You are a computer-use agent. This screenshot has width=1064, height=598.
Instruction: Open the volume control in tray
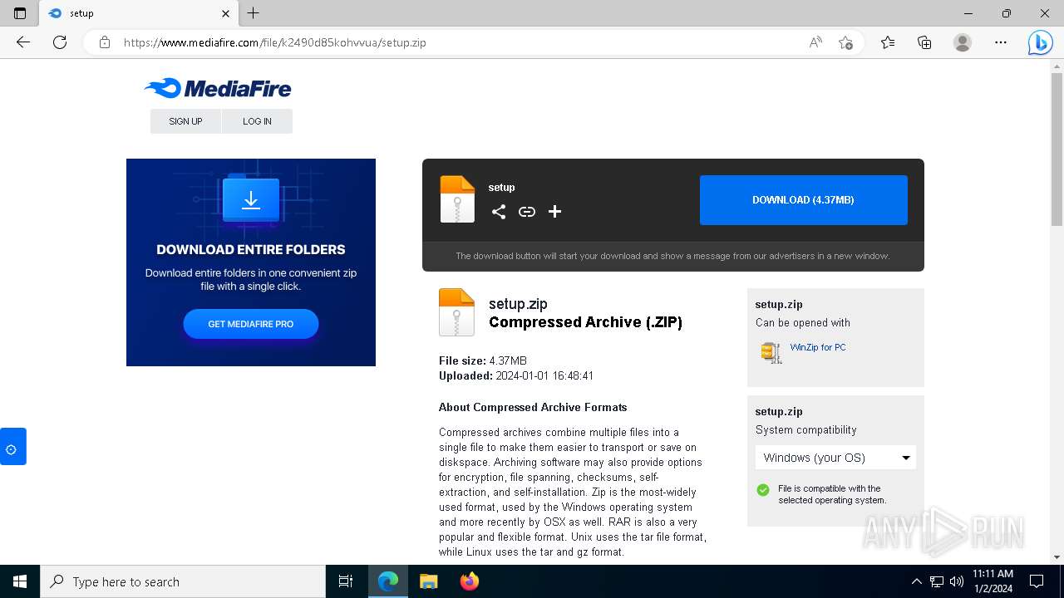[x=957, y=581]
